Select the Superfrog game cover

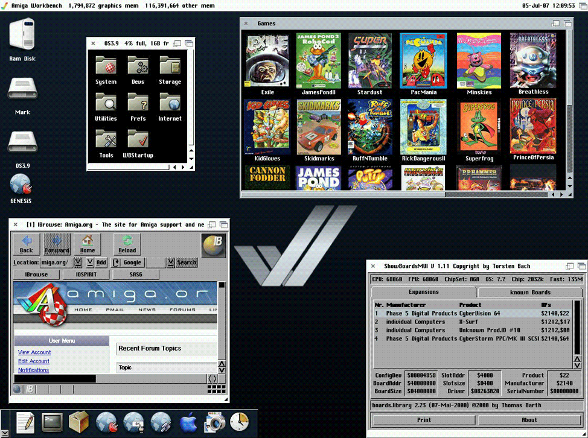pyautogui.click(x=479, y=127)
